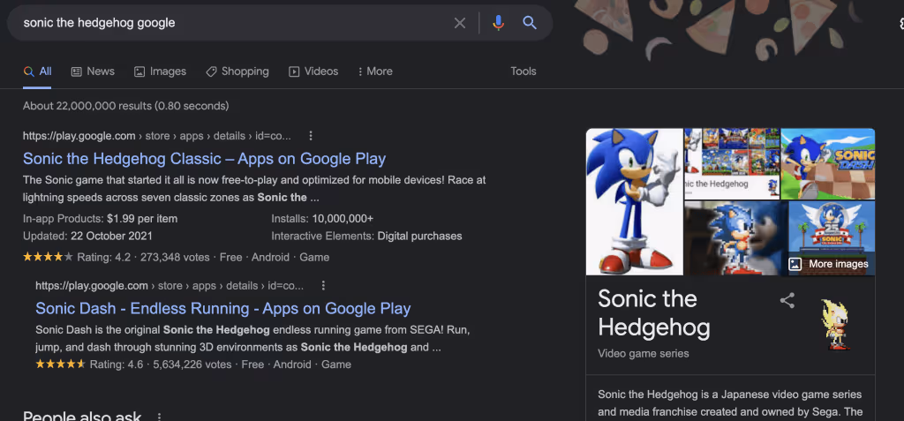Submit search with the magnifying glass icon
The image size is (904, 421).
[x=530, y=23]
